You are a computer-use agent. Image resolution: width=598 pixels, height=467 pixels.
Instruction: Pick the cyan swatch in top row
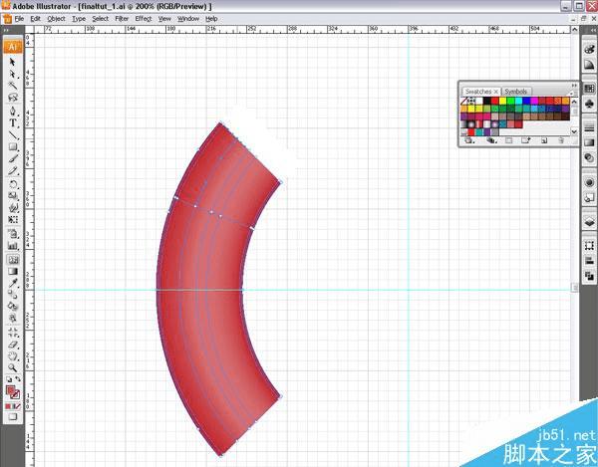(x=518, y=101)
